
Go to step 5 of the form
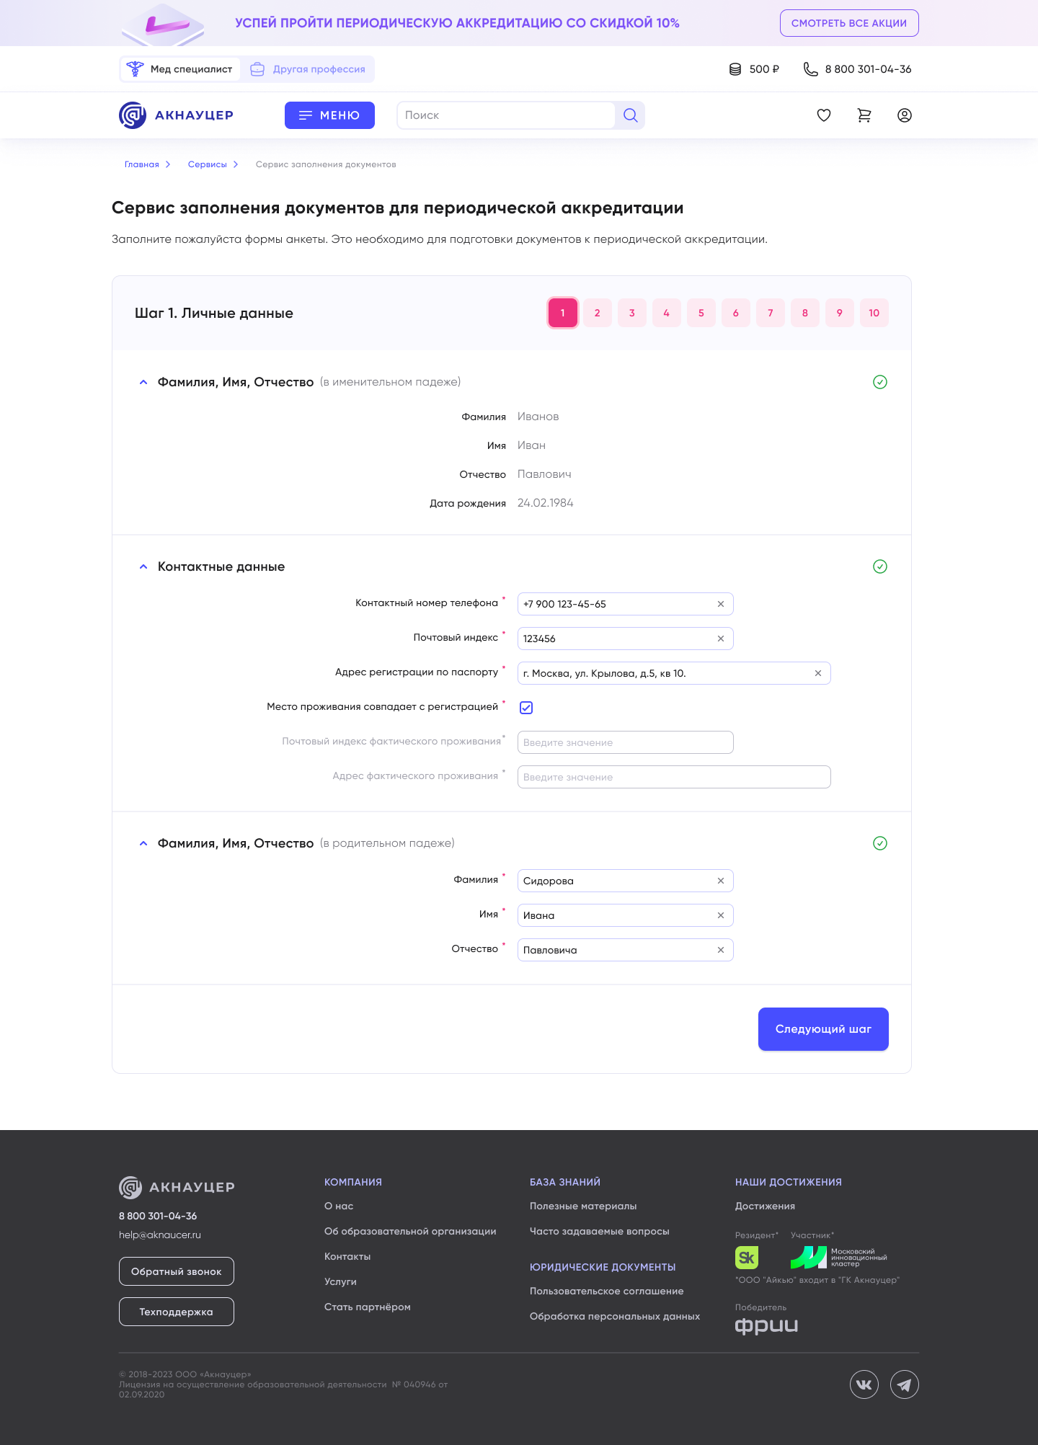[701, 313]
